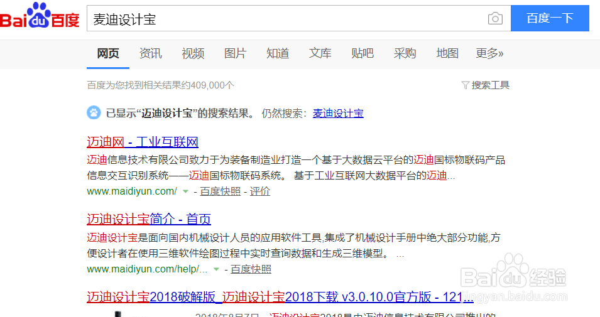The height and width of the screenshot is (317, 600).
Task: Click the www.maidiyun.com/ URL
Action: tap(132, 191)
